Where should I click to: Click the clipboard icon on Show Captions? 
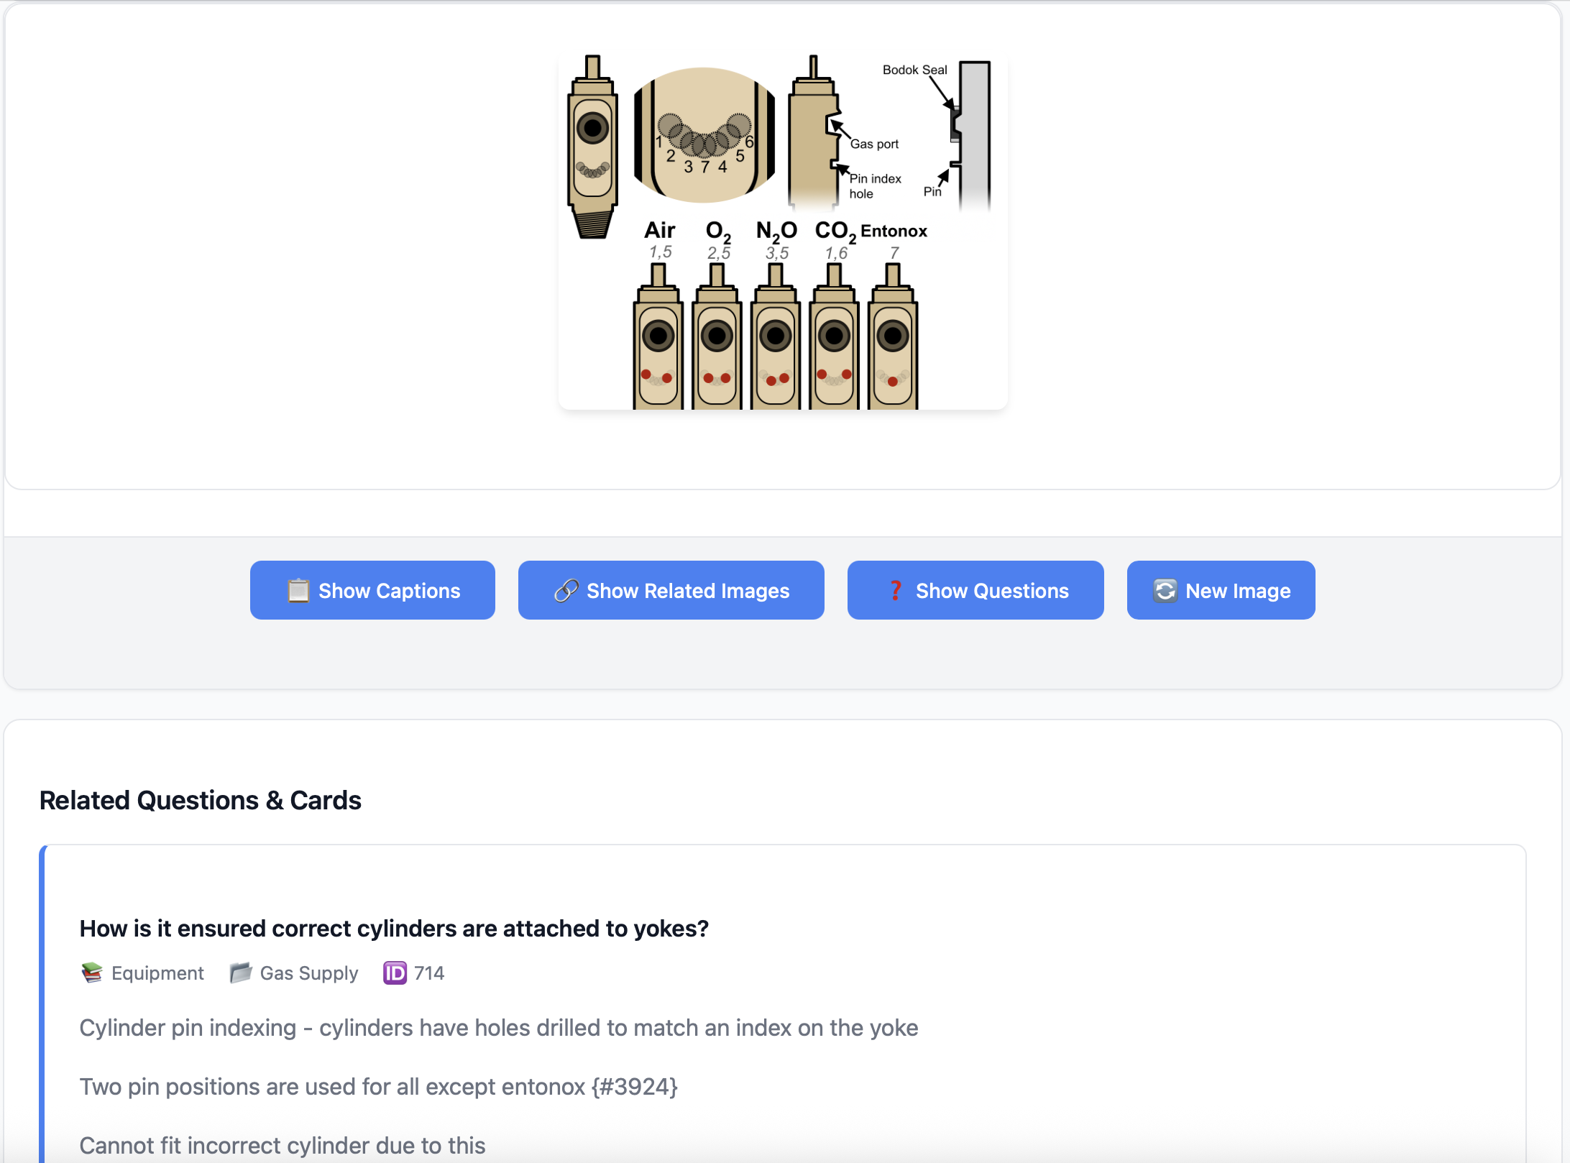[x=299, y=589]
